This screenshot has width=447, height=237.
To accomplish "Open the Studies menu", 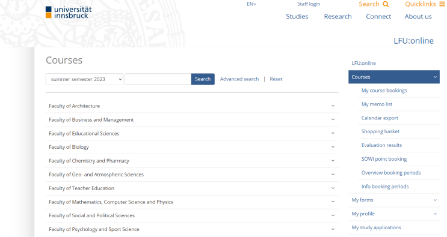I will (297, 16).
